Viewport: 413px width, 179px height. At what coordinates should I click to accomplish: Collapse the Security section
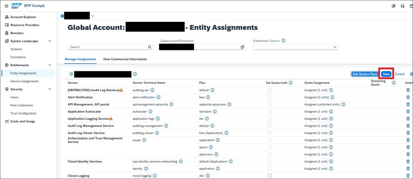(x=50, y=89)
